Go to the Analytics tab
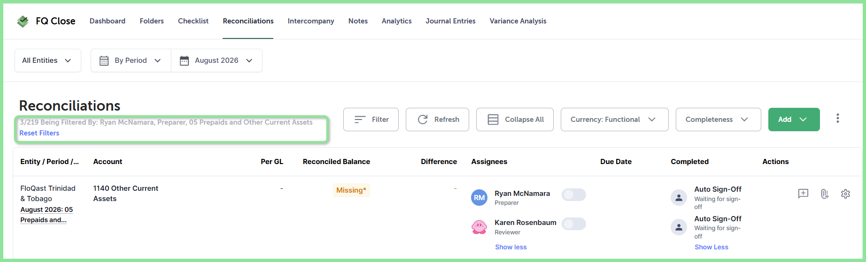 click(x=396, y=21)
